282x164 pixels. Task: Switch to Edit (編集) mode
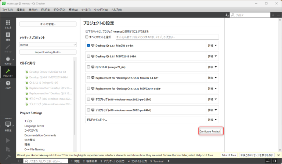pyautogui.click(x=8, y=36)
